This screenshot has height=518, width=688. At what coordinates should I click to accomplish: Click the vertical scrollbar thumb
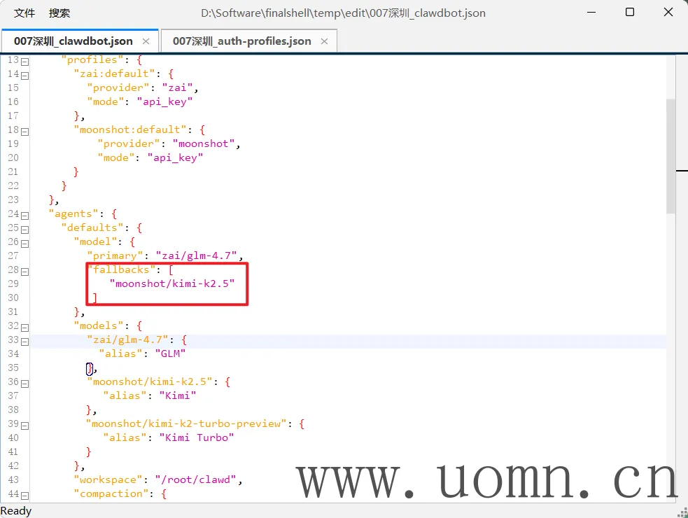(x=671, y=154)
